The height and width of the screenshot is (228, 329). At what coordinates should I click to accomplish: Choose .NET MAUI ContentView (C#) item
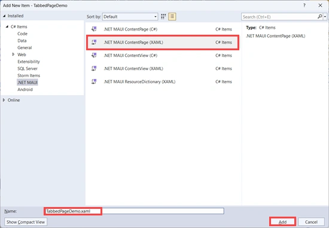click(x=163, y=55)
